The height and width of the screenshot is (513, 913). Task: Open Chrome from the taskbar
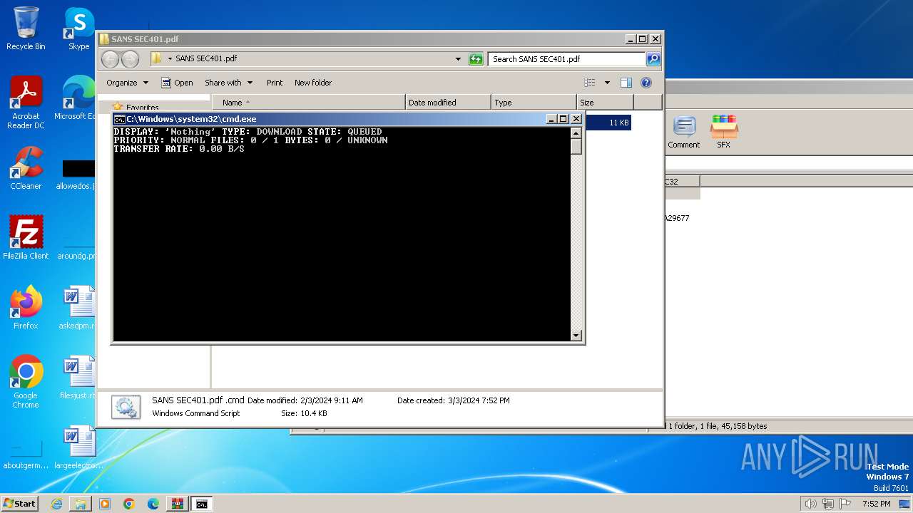129,504
